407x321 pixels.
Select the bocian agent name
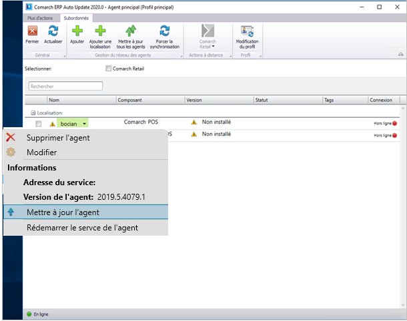point(69,124)
